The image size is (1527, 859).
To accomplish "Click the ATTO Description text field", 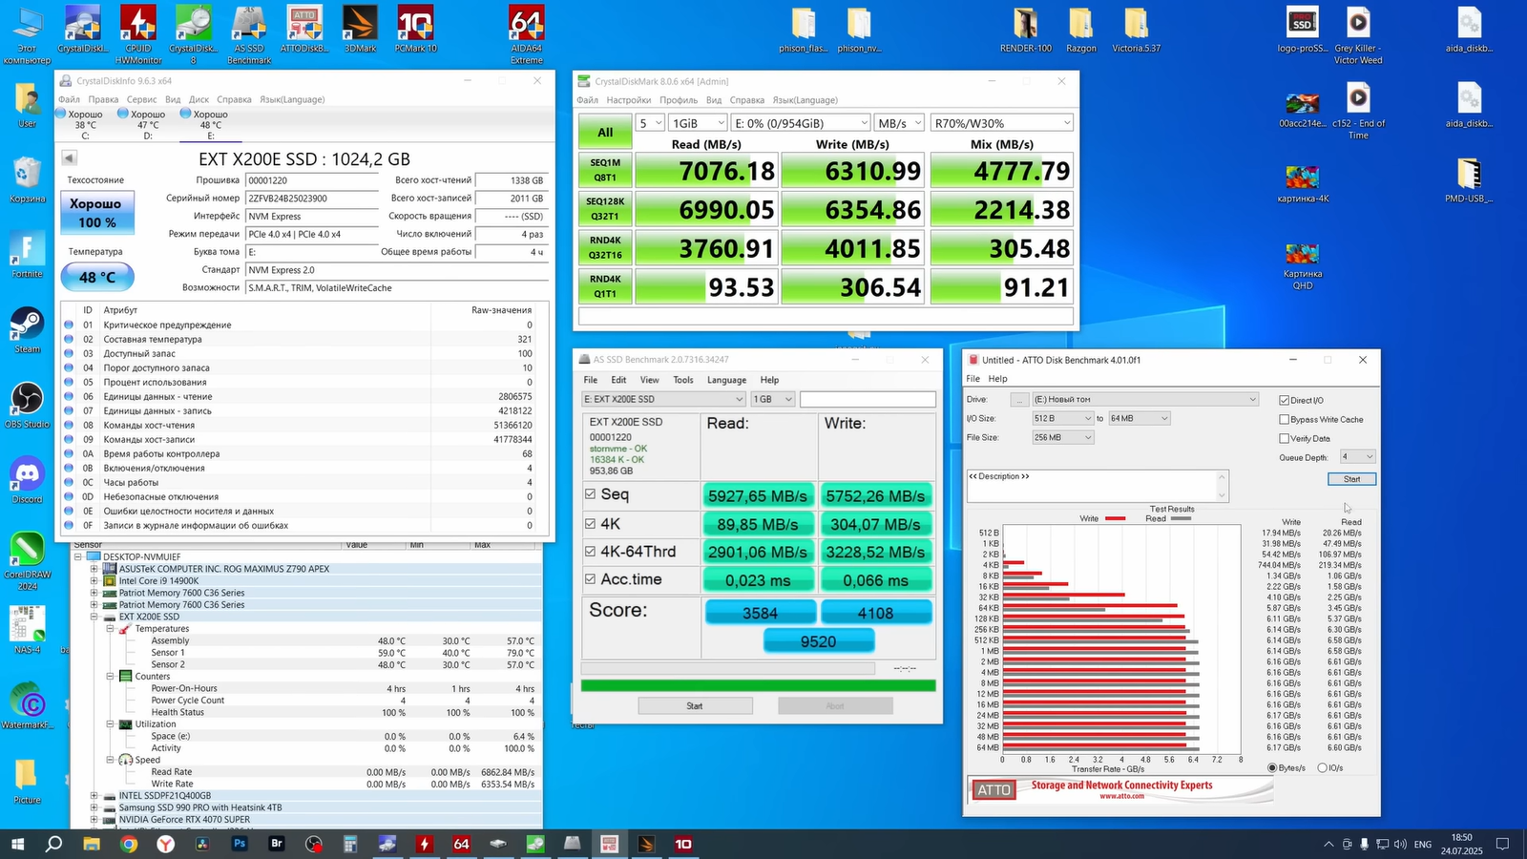I will pos(1092,486).
